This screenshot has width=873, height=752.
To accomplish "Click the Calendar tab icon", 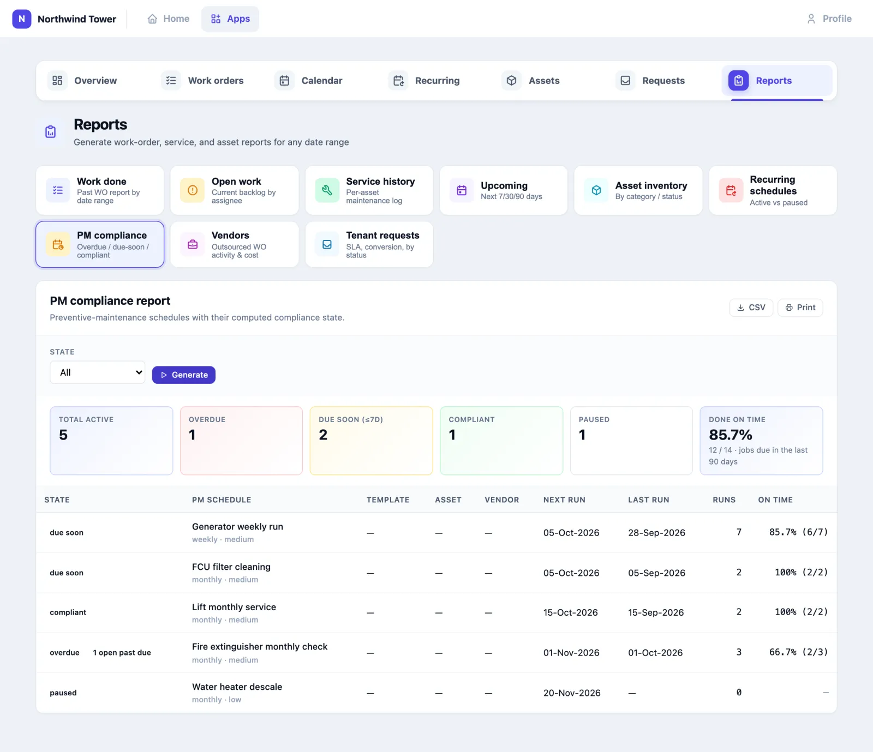I will click(x=284, y=81).
